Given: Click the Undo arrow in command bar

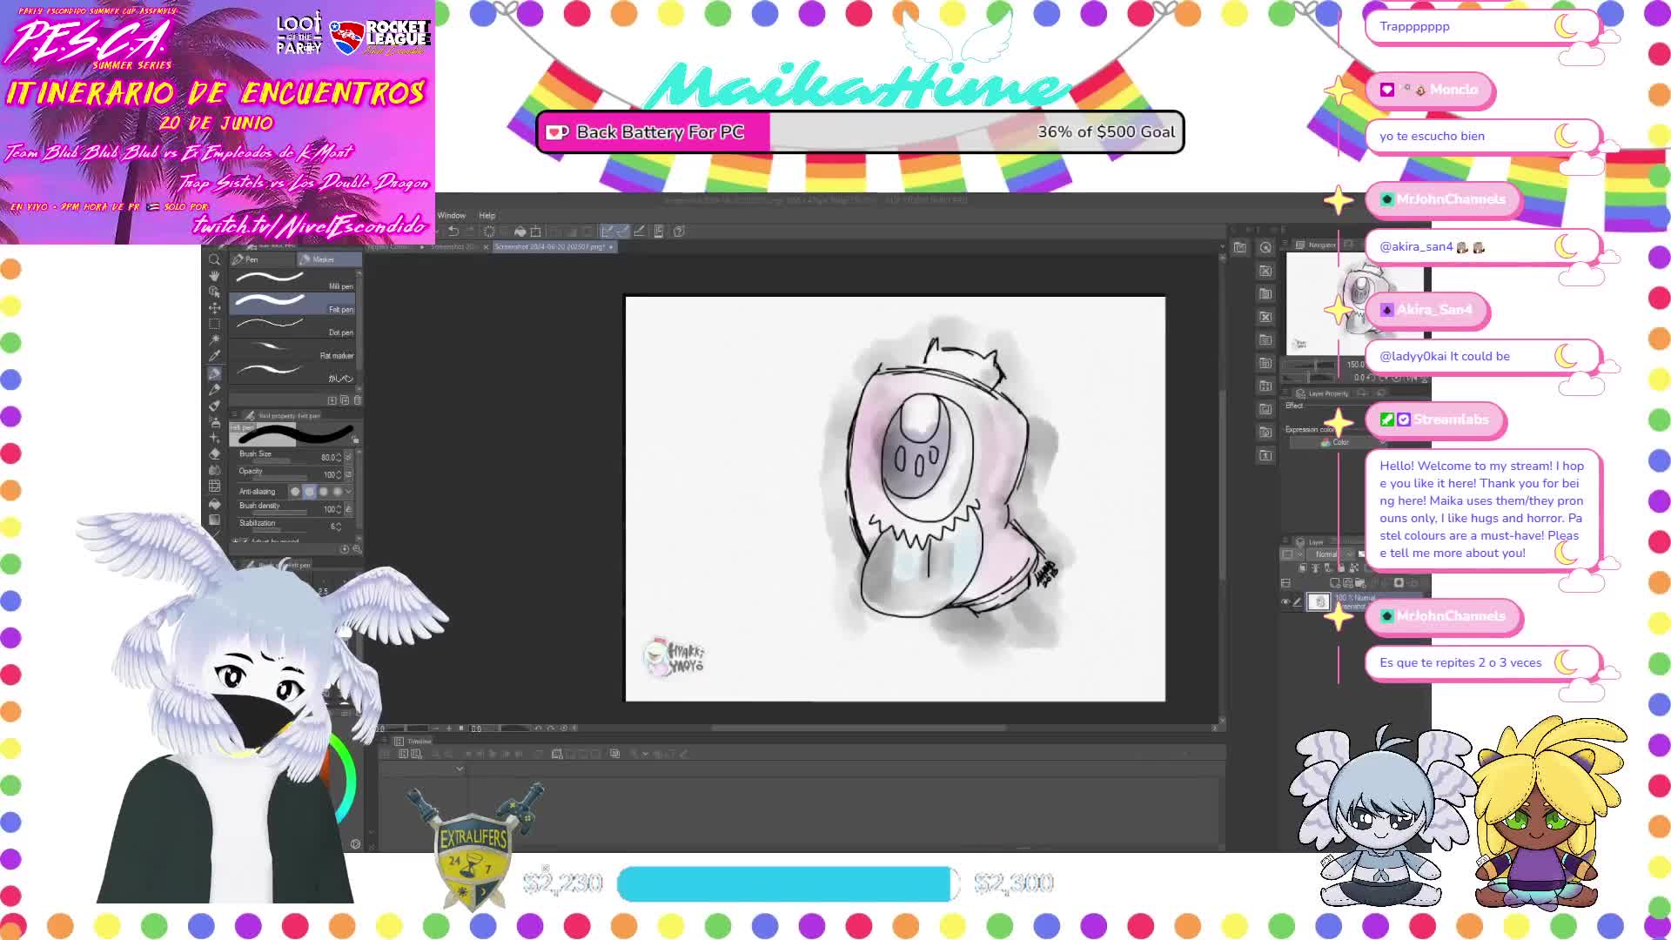Looking at the screenshot, I should tap(453, 231).
